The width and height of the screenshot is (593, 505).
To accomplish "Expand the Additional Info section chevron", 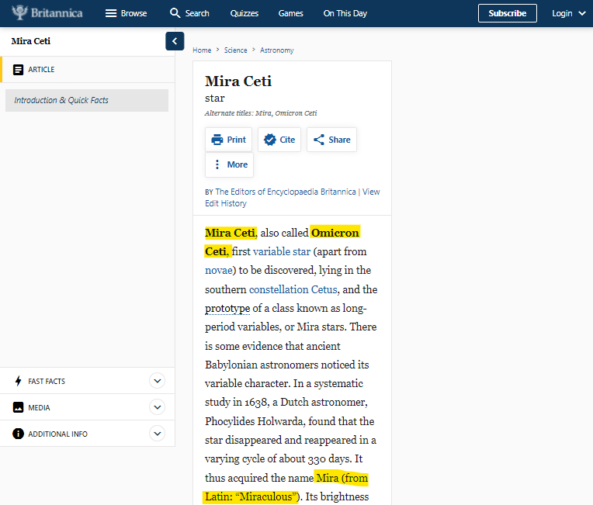I will pyautogui.click(x=158, y=434).
